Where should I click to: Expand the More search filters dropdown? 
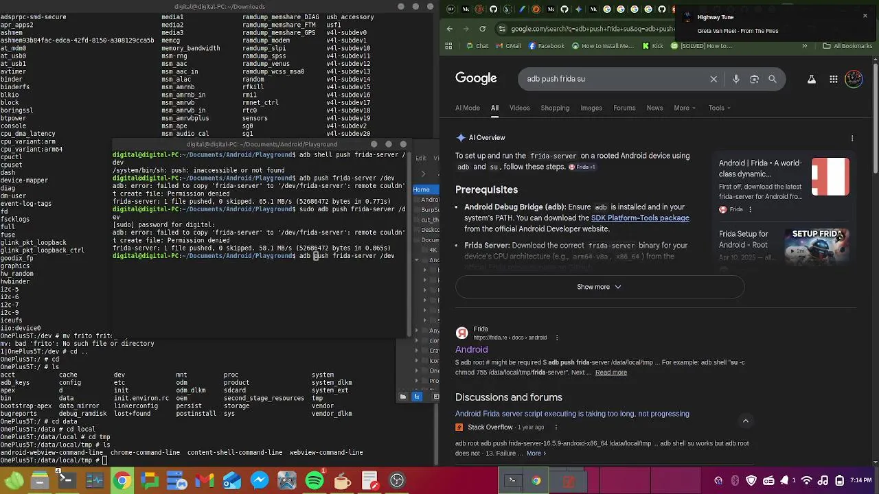685,108
